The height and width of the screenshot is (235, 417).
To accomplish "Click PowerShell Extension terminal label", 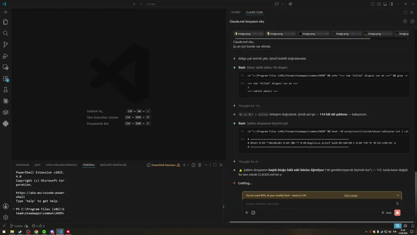I will pos(164,165).
